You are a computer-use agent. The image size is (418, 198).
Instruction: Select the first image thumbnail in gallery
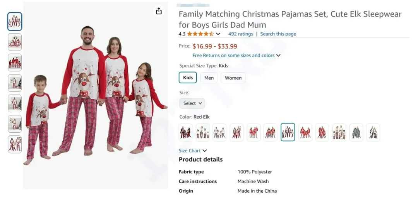click(15, 22)
